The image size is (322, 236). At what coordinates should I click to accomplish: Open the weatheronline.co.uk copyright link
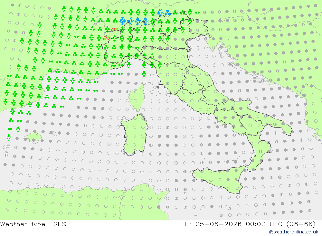click(x=293, y=232)
